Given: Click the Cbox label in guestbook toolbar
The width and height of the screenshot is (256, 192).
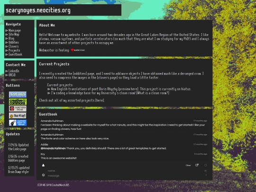Looking at the screenshot, I should click(188, 165).
